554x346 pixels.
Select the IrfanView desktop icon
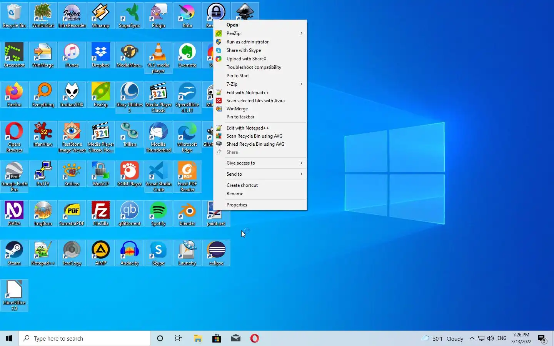point(43,135)
